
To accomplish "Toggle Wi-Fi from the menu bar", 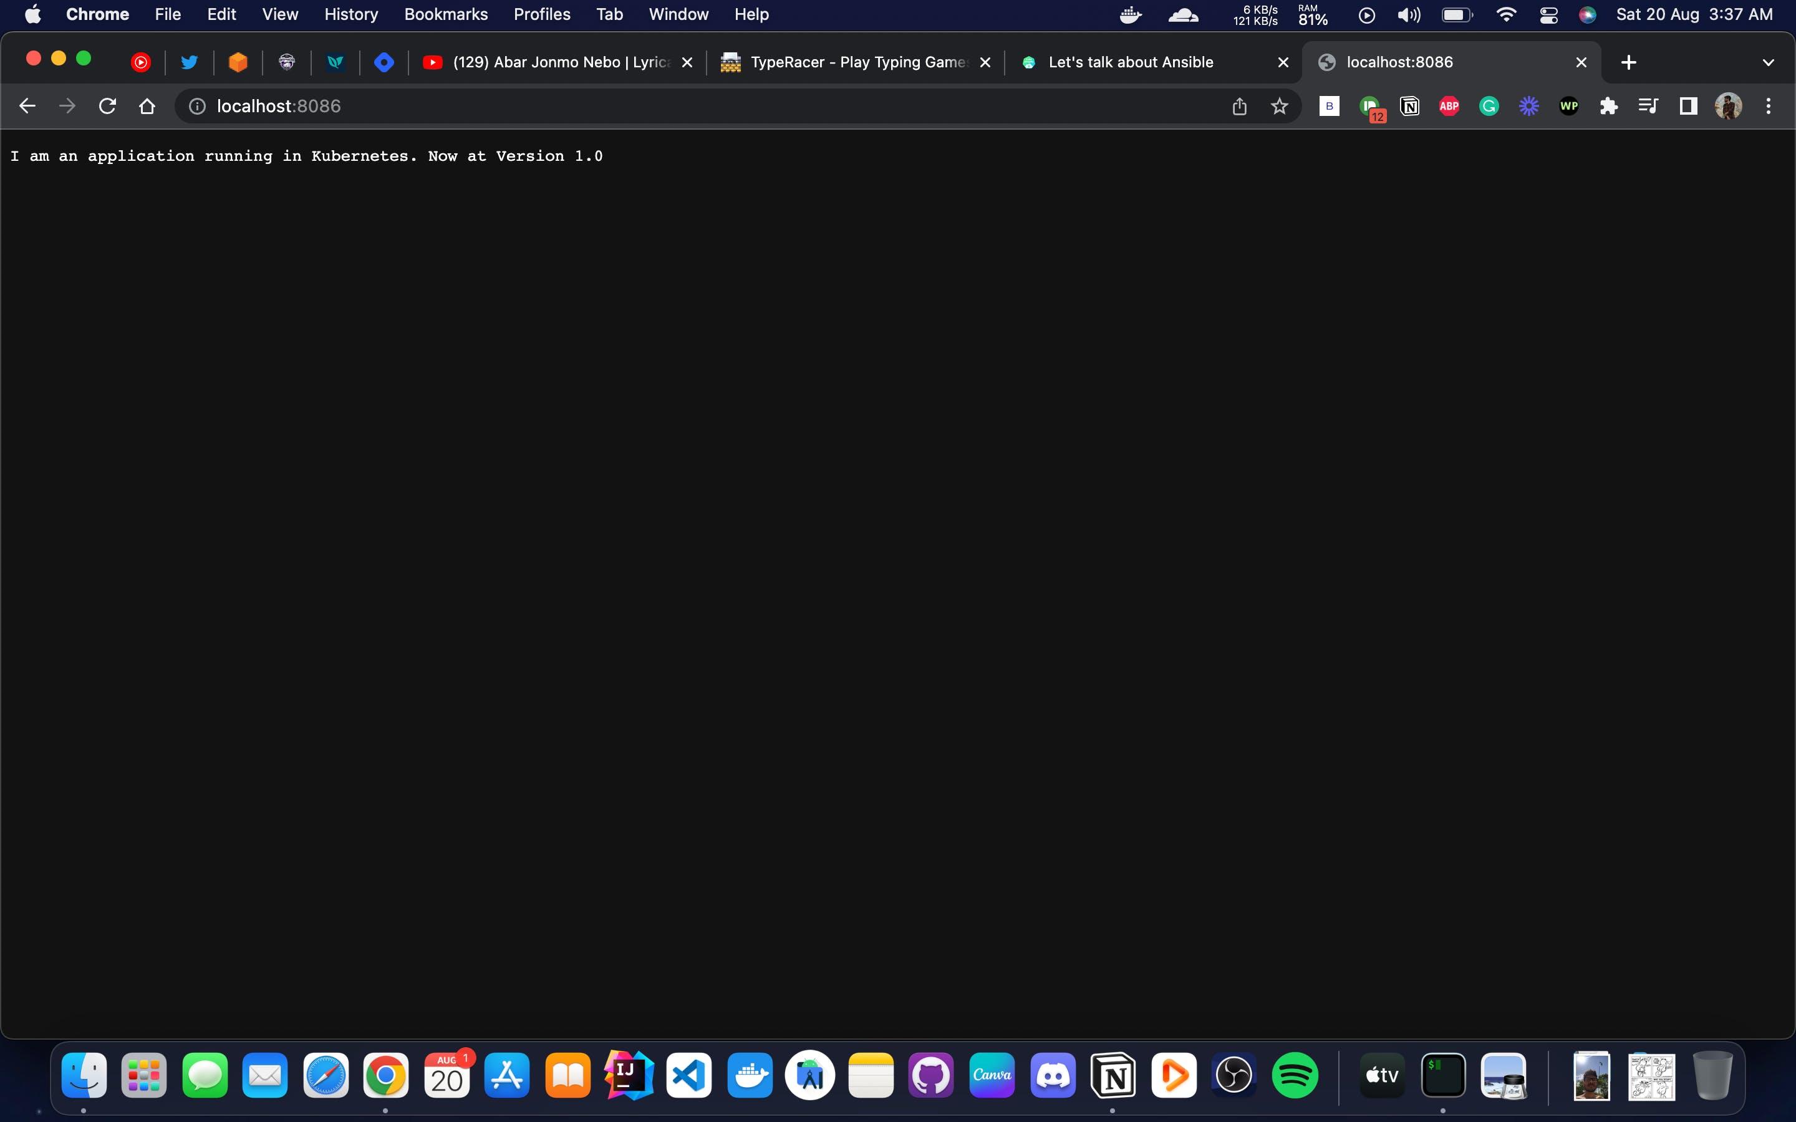I will click(x=1506, y=14).
